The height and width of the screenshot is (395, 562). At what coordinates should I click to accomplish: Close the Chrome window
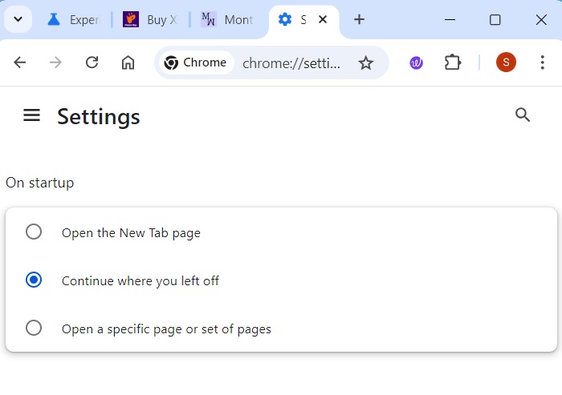click(x=541, y=20)
